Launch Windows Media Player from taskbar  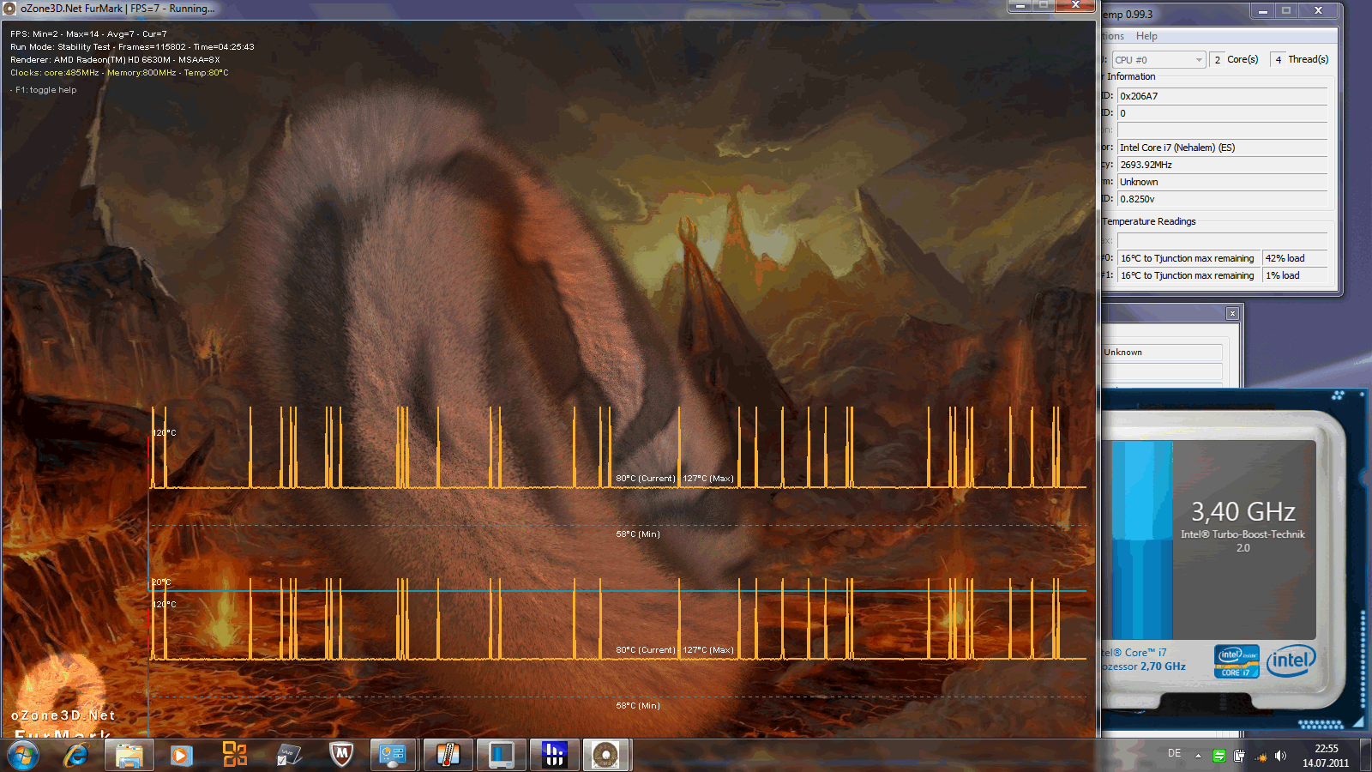(x=180, y=756)
